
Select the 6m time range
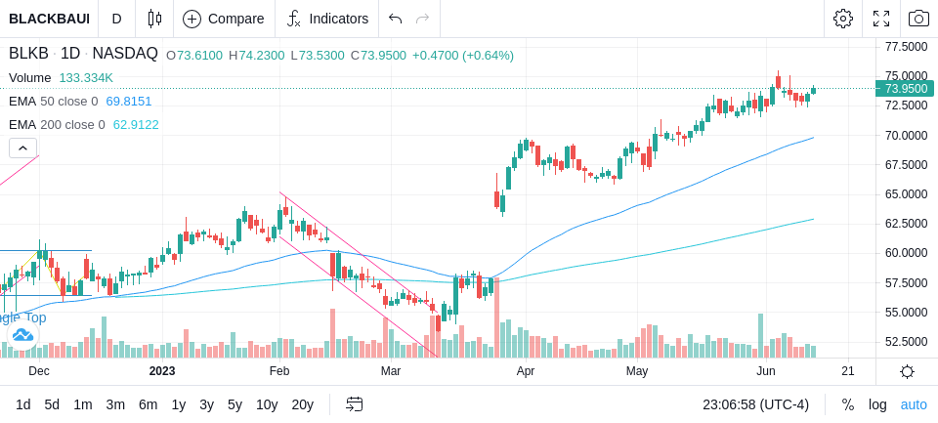148,405
